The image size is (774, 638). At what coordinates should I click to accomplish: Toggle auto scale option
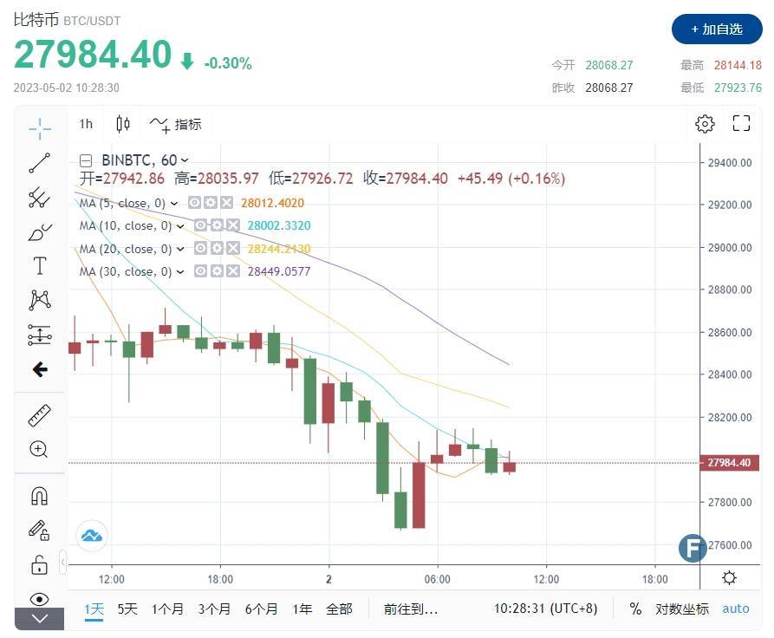coord(736,609)
